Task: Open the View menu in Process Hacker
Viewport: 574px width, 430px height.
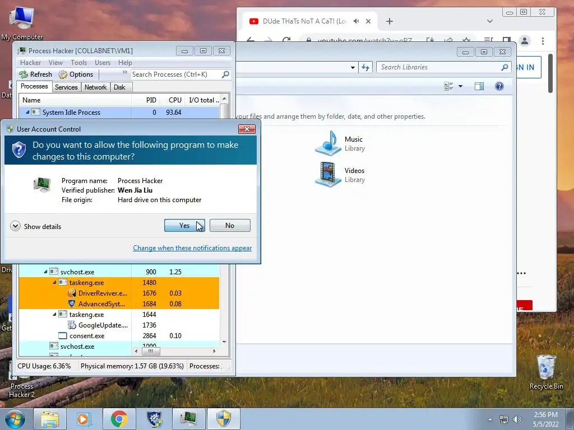Action: click(x=55, y=63)
